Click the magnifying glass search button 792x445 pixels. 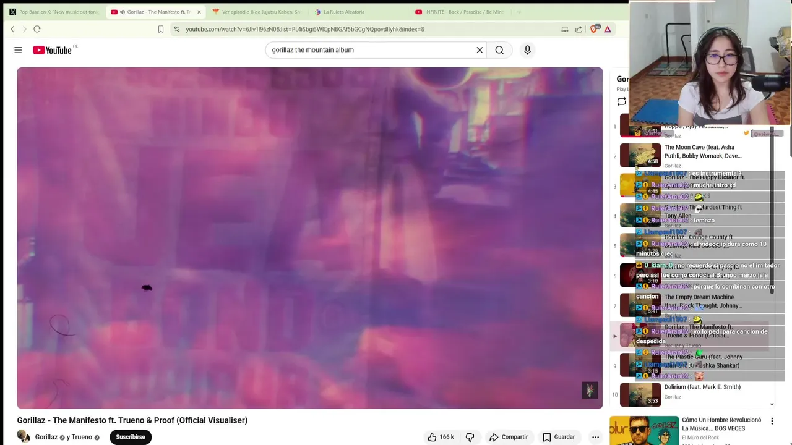click(499, 50)
